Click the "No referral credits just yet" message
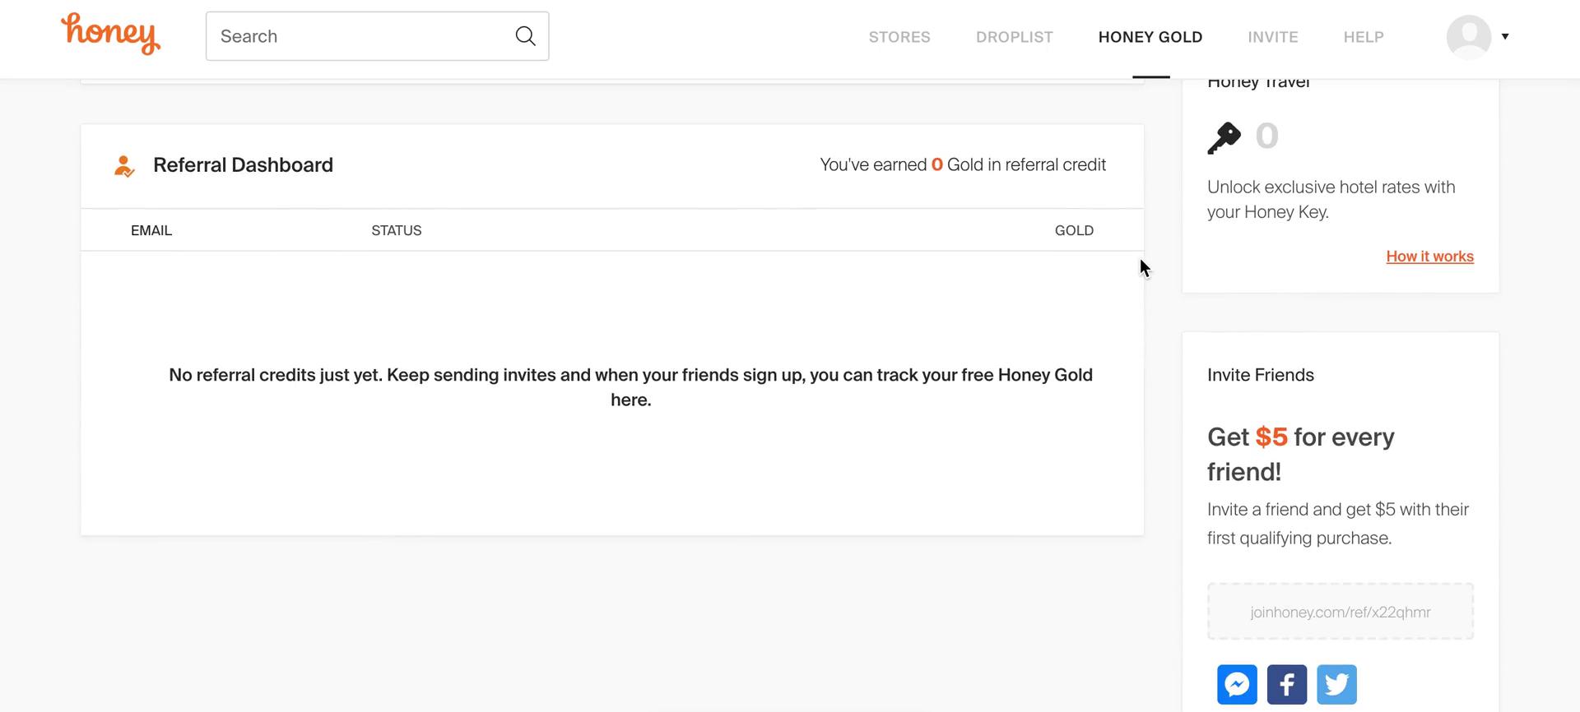 (630, 387)
